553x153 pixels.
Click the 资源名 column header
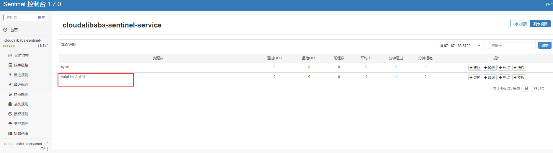pos(158,58)
